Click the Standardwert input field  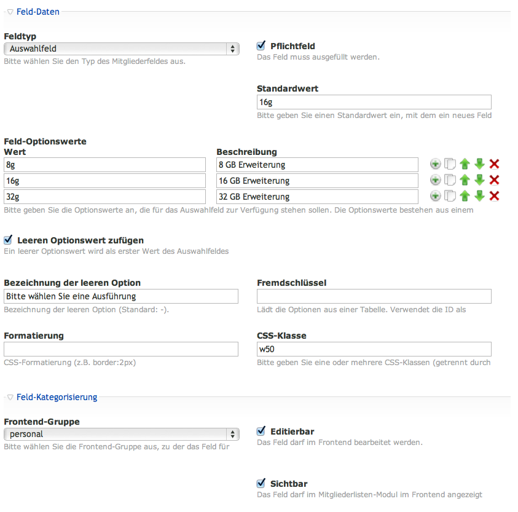pos(374,102)
